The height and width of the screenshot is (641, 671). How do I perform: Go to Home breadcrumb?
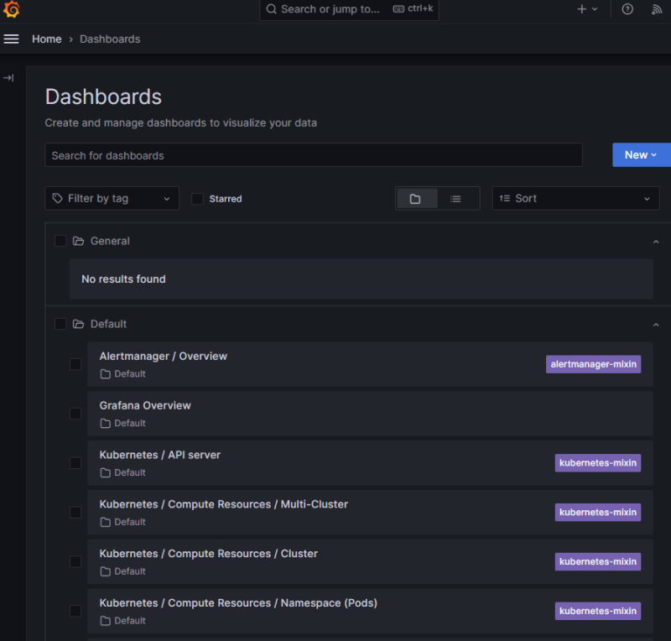[x=46, y=39]
